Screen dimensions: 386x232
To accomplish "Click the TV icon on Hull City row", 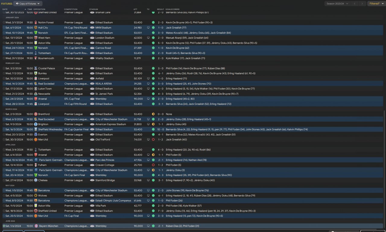I will (x=148, y=28).
